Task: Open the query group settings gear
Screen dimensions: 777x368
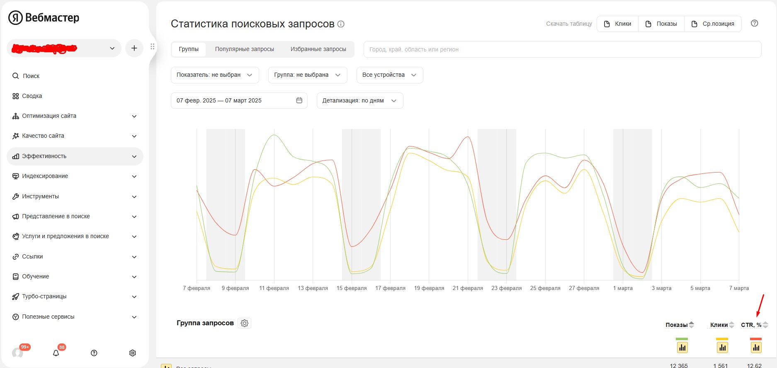Action: click(x=245, y=323)
